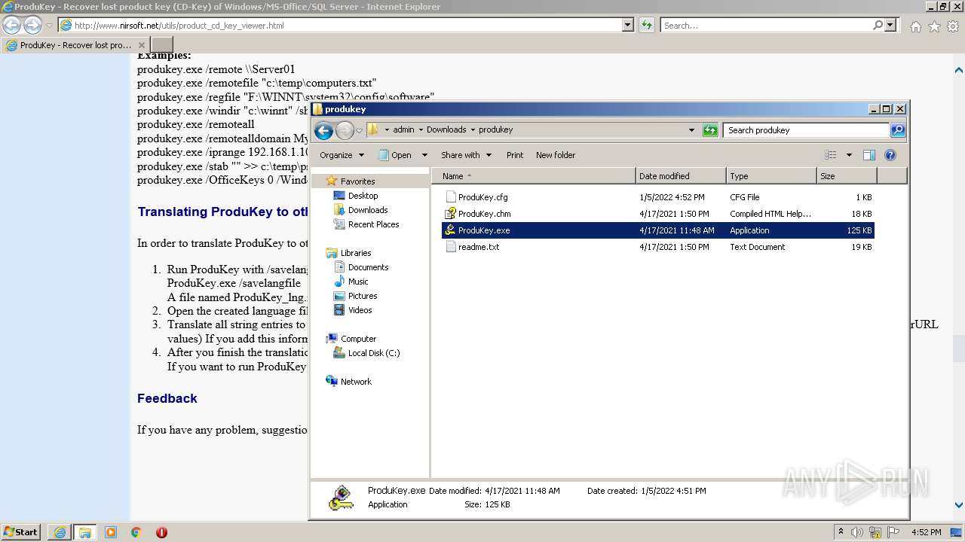965x542 pixels.
Task: Click the New folder button
Action: (556, 155)
